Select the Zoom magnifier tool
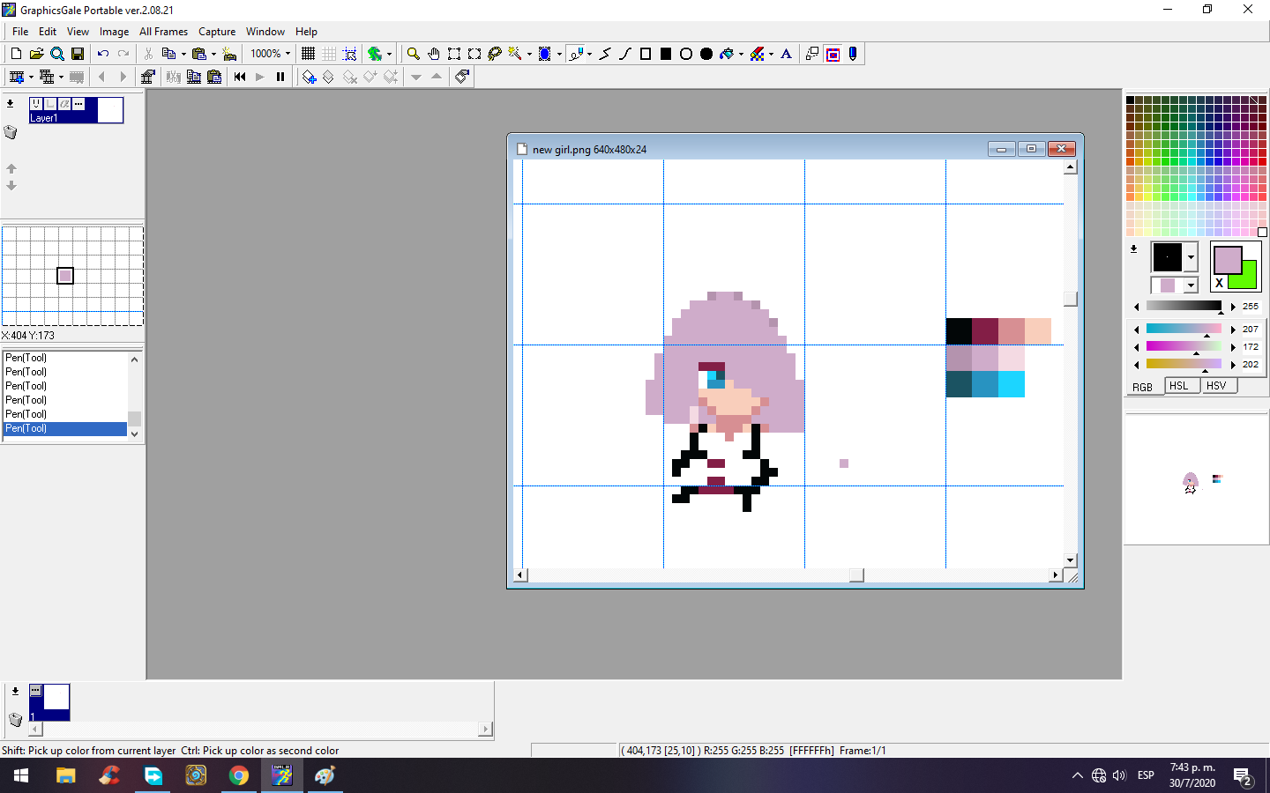The height and width of the screenshot is (793, 1270). coord(413,54)
